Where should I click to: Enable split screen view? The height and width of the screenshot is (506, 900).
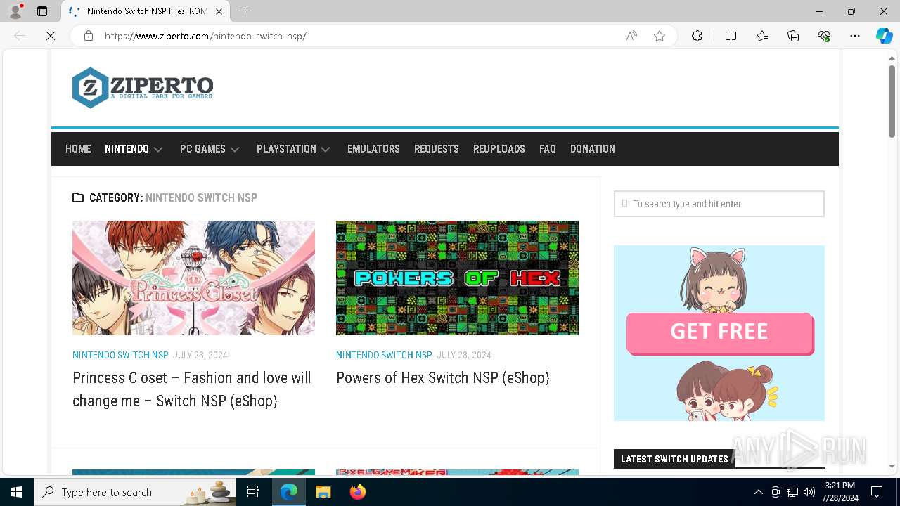(x=731, y=36)
